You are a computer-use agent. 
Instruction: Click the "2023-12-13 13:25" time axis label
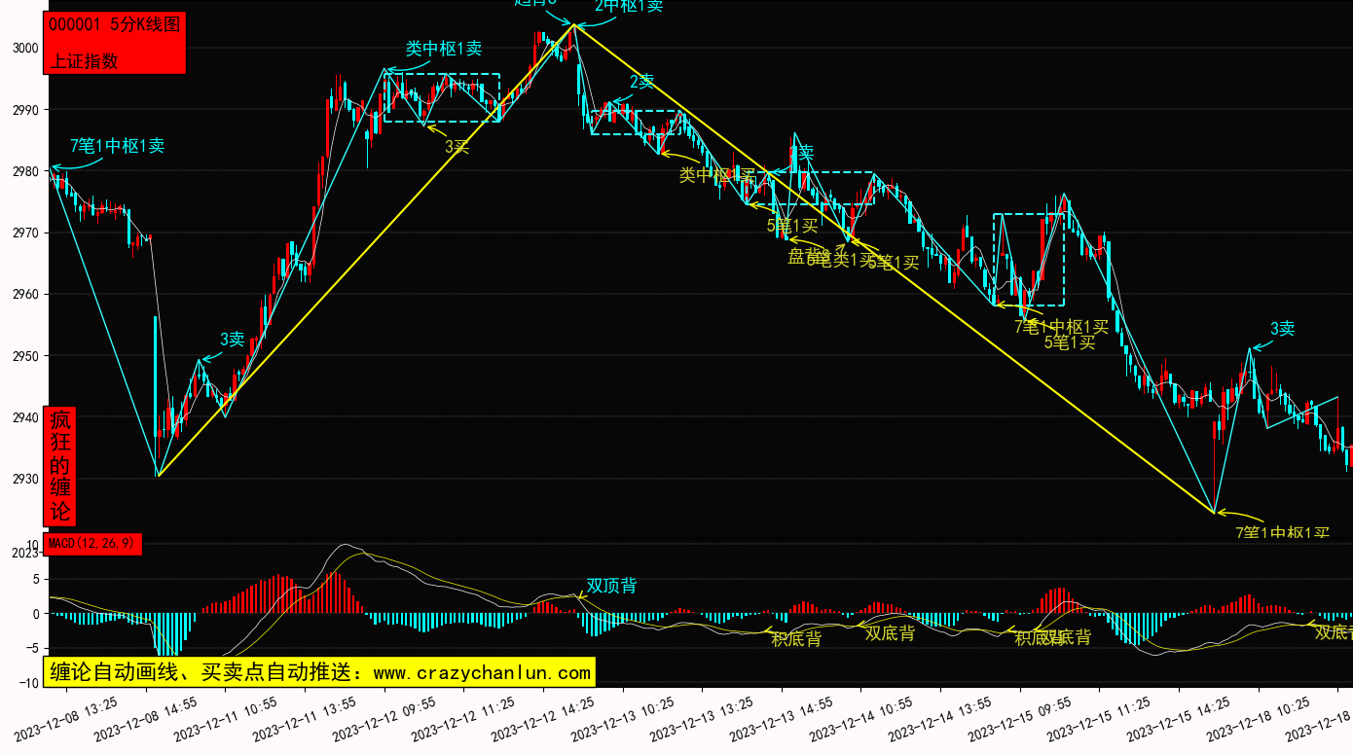tap(702, 719)
